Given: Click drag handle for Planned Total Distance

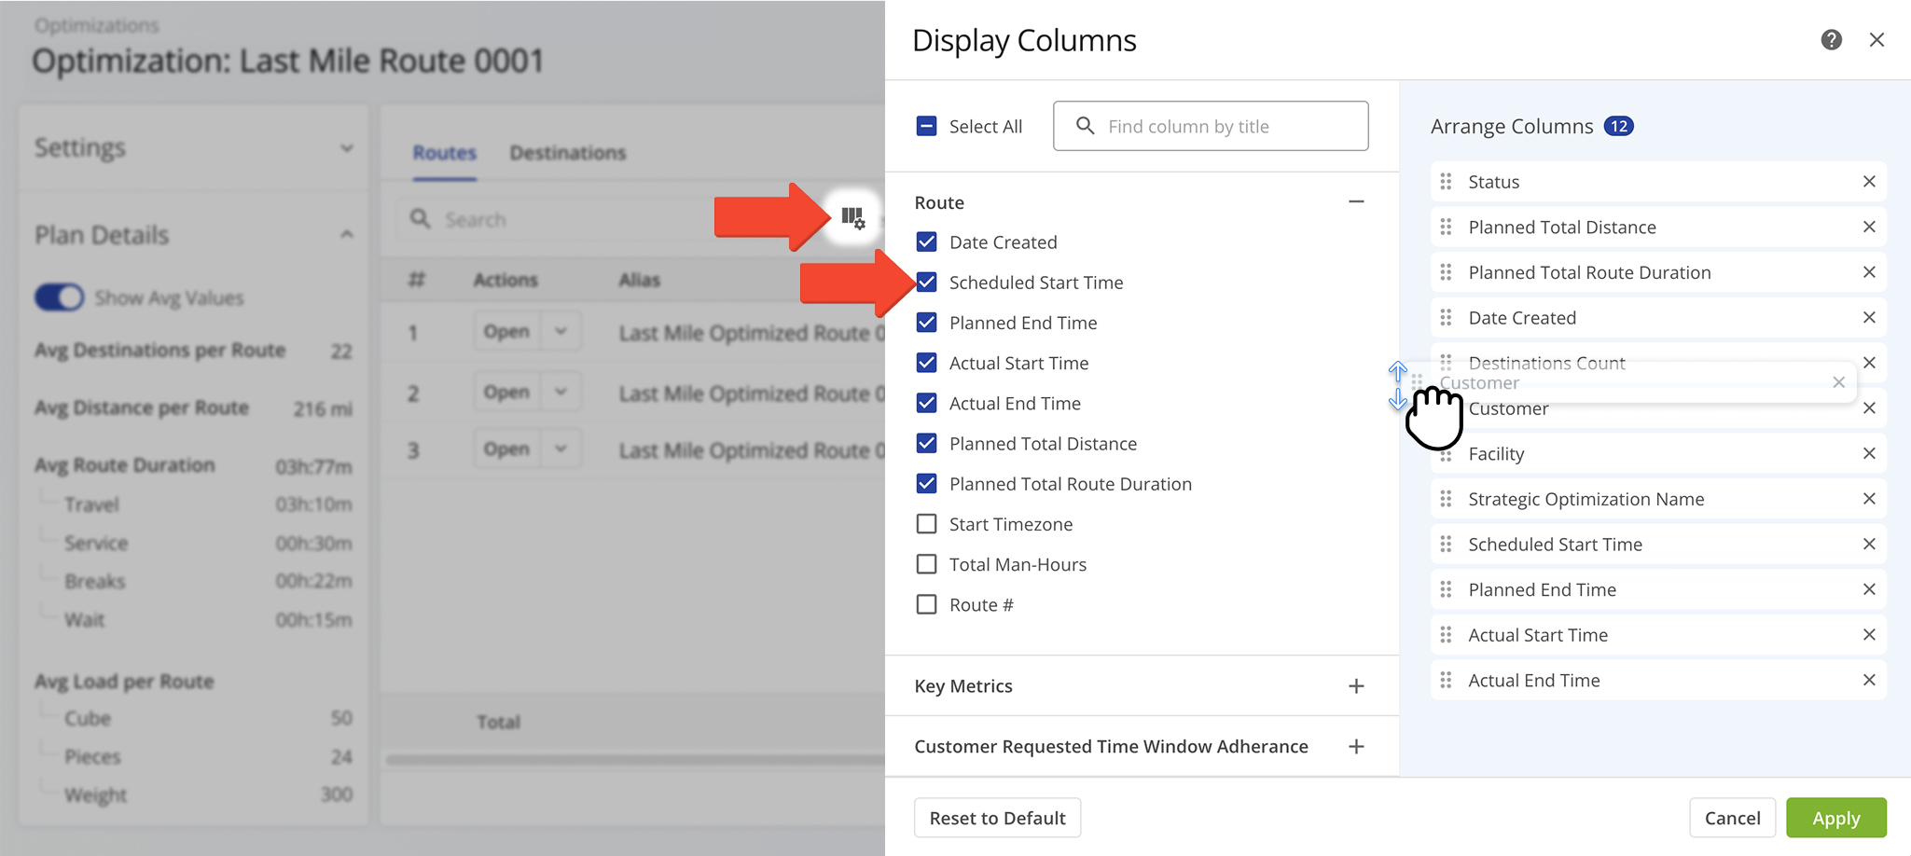Looking at the screenshot, I should (x=1446, y=228).
